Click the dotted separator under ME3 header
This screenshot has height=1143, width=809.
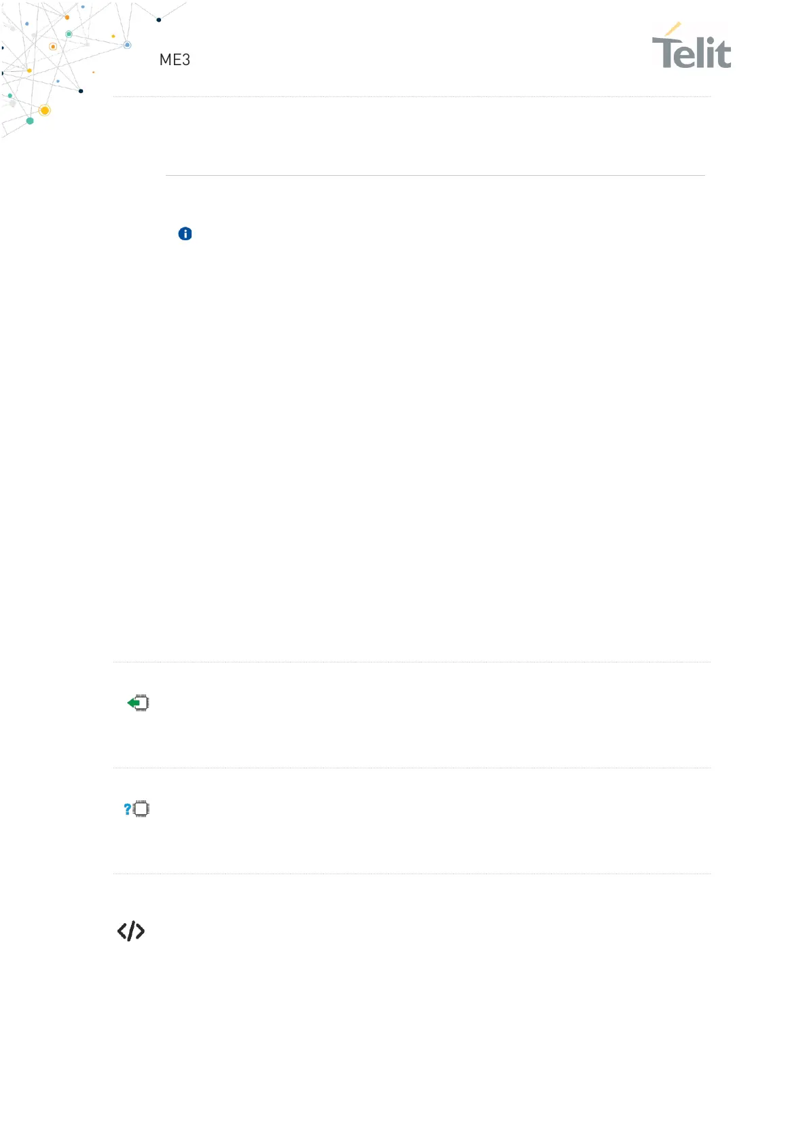(411, 97)
